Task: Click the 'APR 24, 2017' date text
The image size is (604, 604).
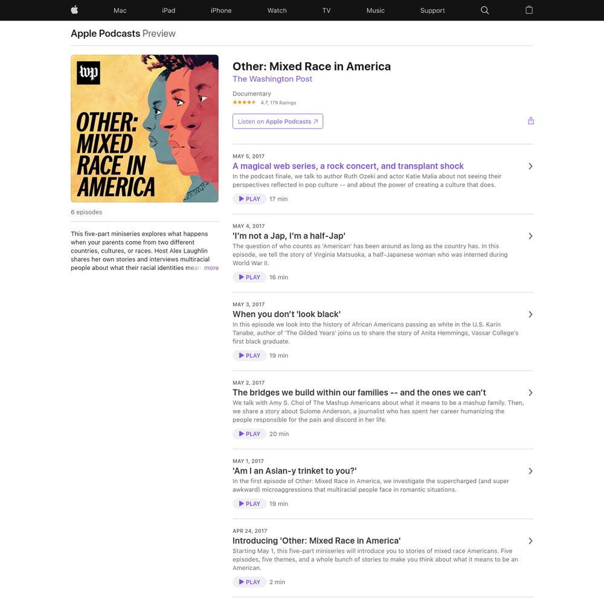Action: 249,531
